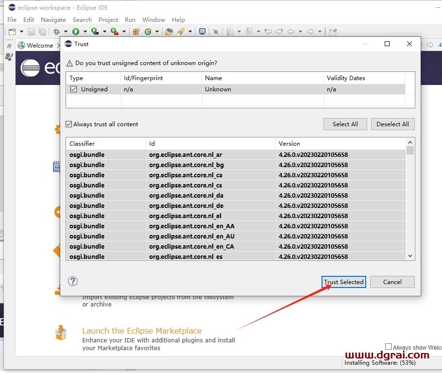The width and height of the screenshot is (442, 373).
Task: Toggle Always trust all content checkbox
Action: click(x=69, y=124)
